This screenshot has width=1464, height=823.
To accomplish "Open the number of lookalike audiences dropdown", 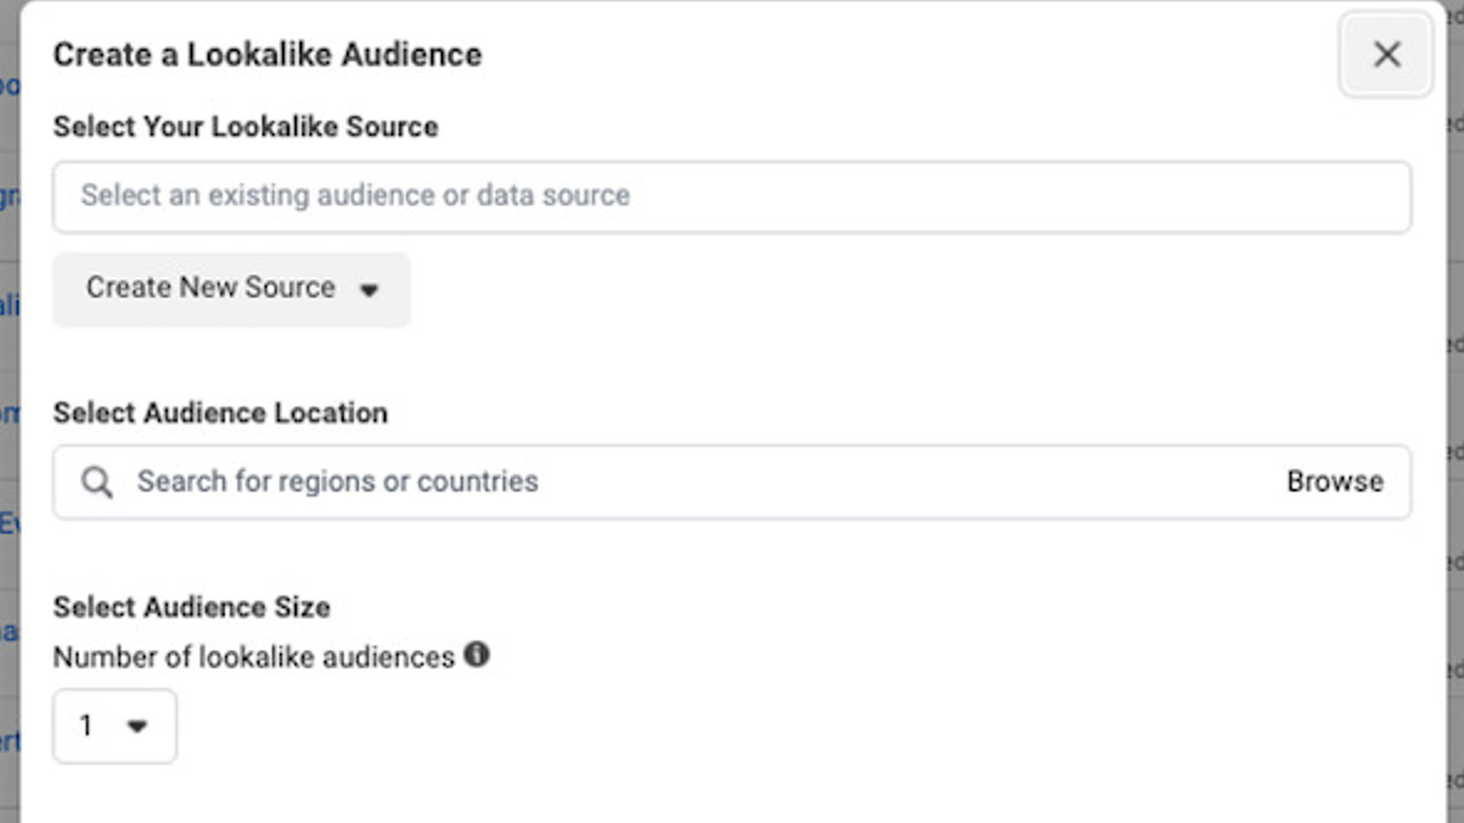I will coord(114,726).
